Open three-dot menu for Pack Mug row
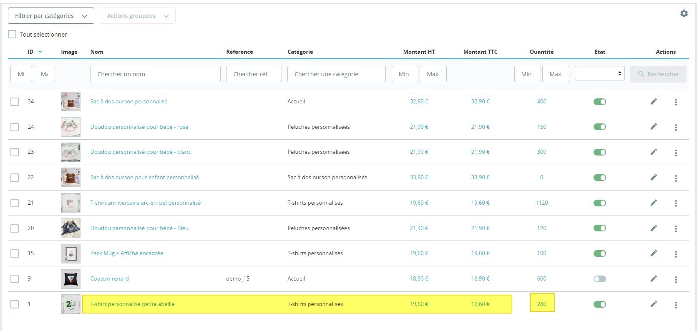Viewport: 697px width, 331px height. coord(676,253)
